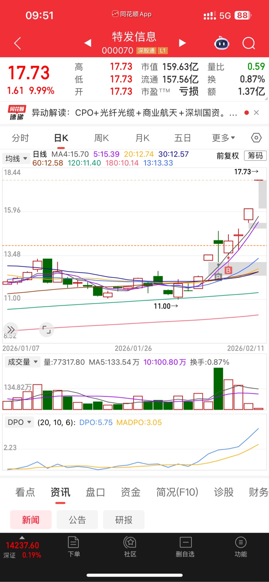Image resolution: width=269 pixels, height=582 pixels.
Task: Tap the 量比 0.59 value
Action: [256, 67]
